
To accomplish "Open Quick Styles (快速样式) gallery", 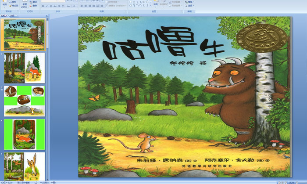I will (163, 4).
